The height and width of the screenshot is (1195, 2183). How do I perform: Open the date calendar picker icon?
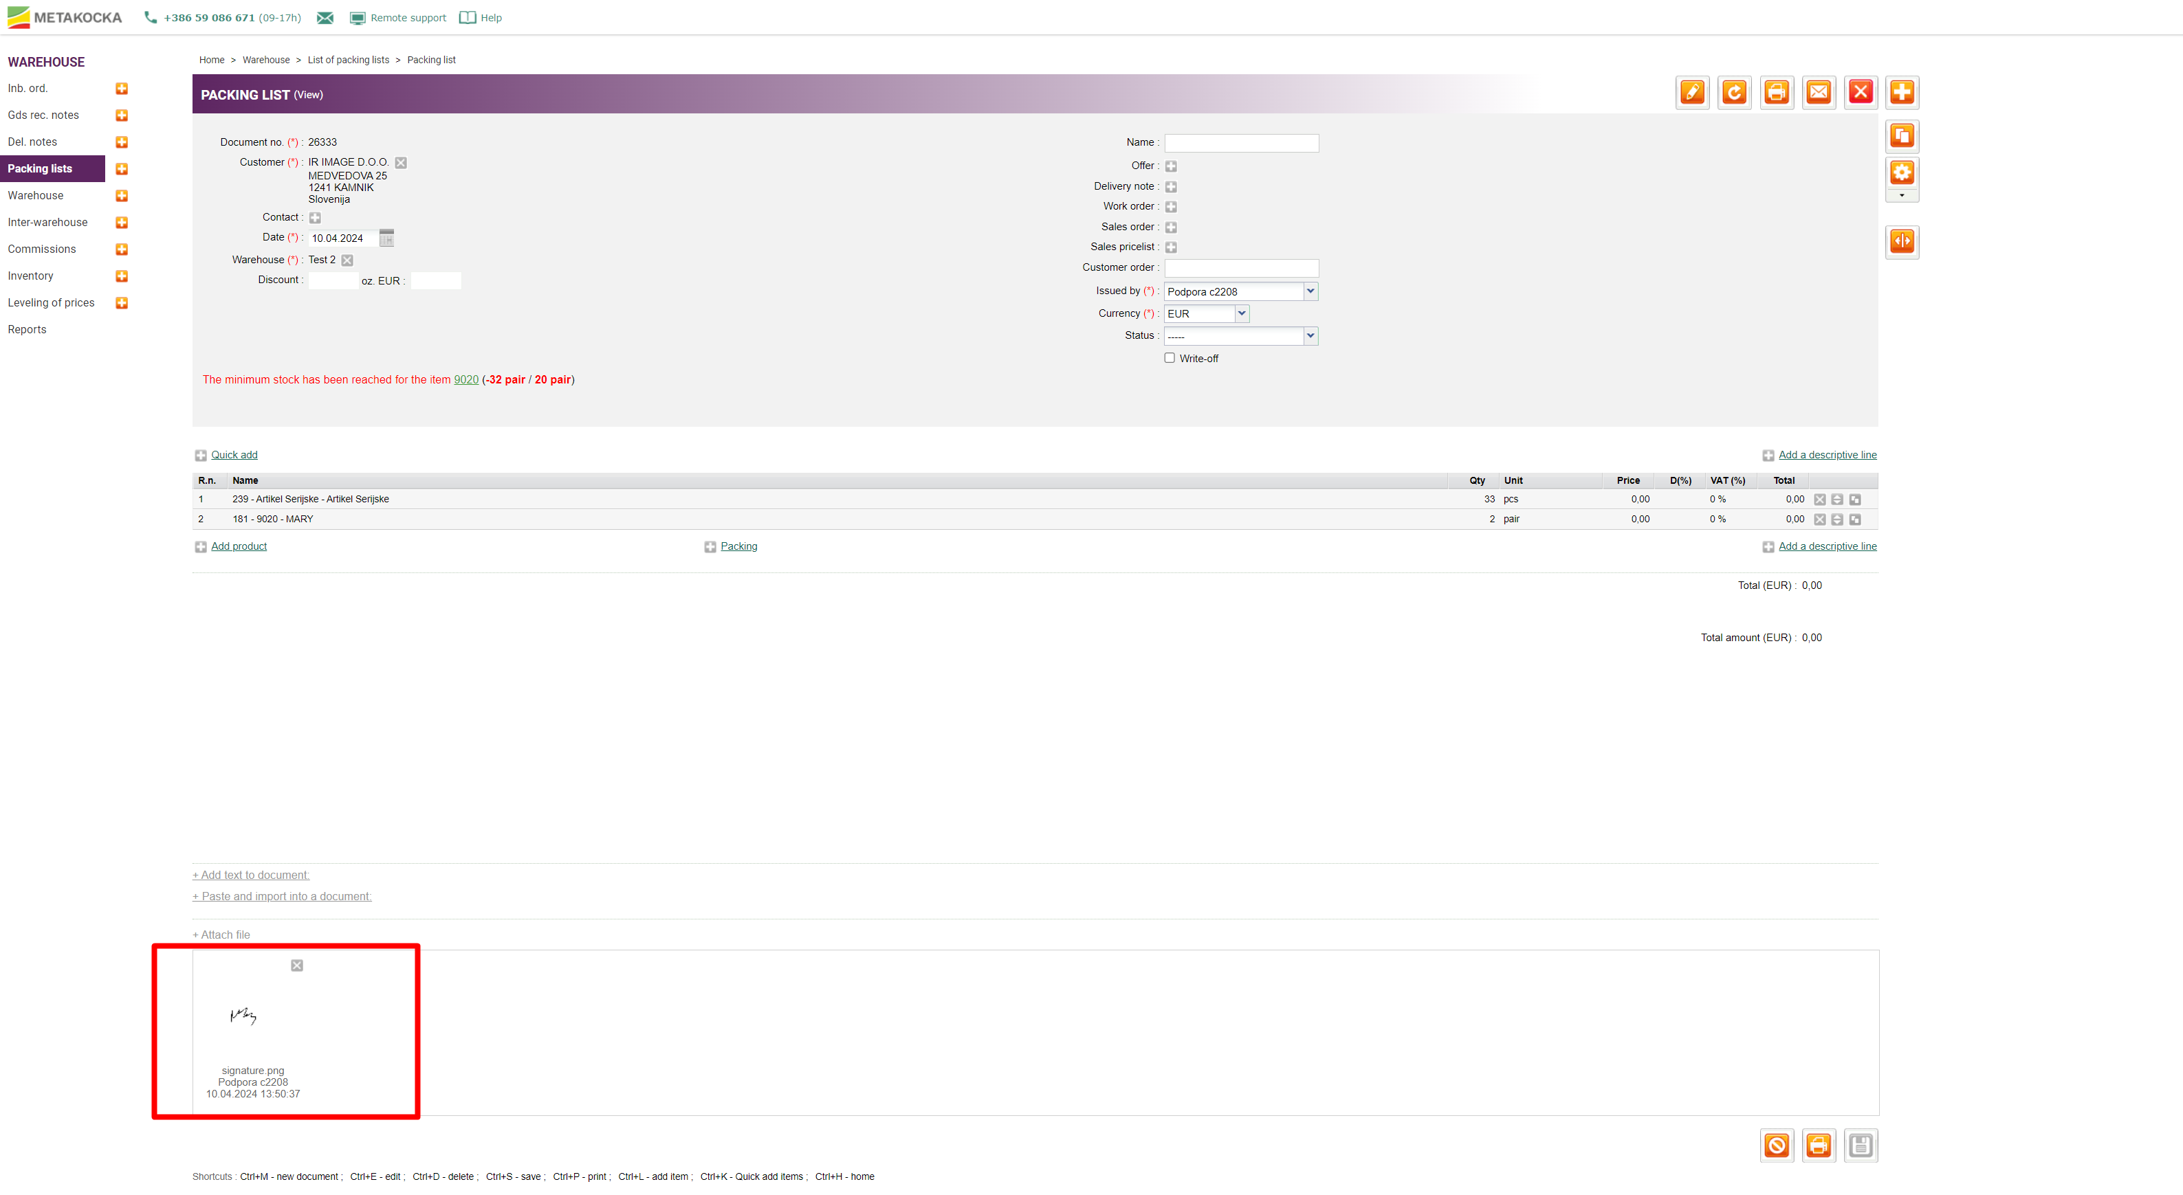386,238
